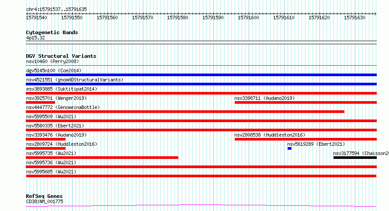Click nsv5995509 (Wu2021) label
389x211 pixels.
click(51, 116)
